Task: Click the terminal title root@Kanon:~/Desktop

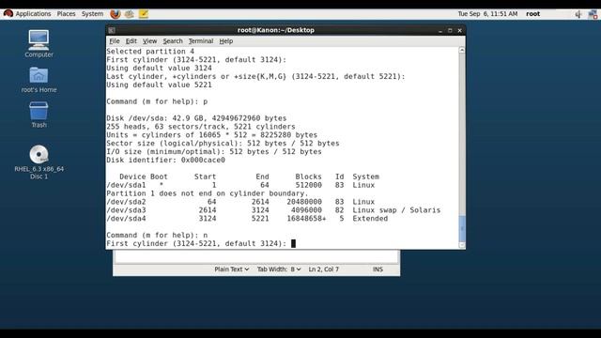Action: pyautogui.click(x=275, y=30)
